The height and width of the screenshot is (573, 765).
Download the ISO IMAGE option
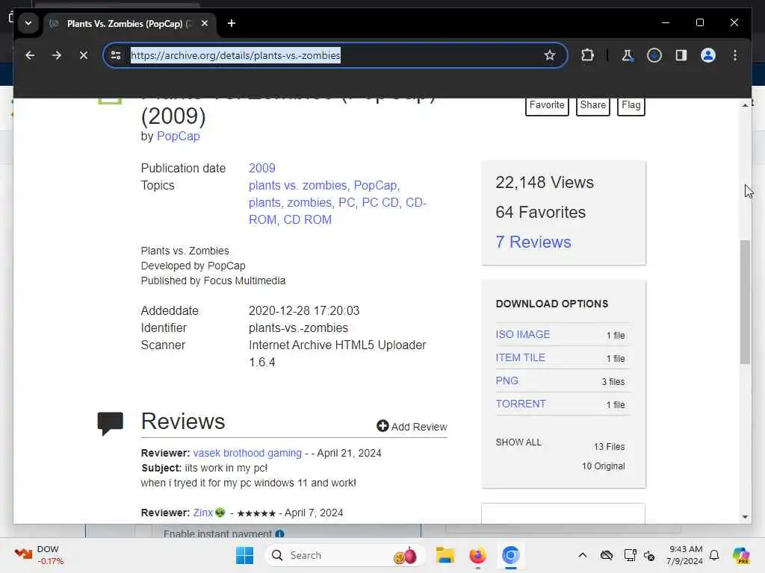click(522, 334)
